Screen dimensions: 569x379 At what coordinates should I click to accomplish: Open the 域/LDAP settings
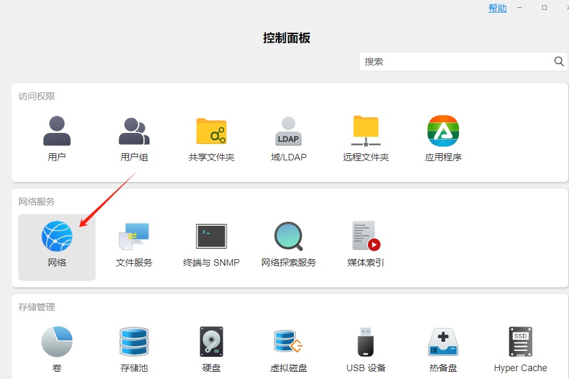tap(289, 138)
